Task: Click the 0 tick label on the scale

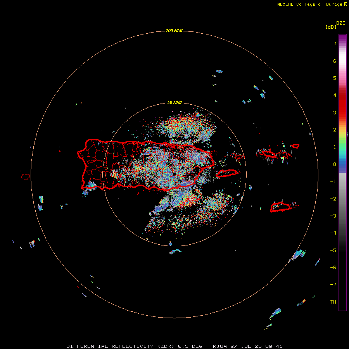Action: (335, 164)
